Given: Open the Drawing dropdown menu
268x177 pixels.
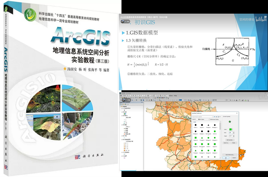Looking at the screenshot, I should click(x=197, y=100).
